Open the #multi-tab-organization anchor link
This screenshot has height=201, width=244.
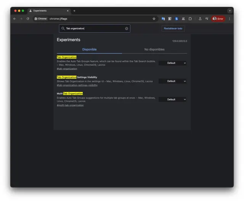pos(70,105)
